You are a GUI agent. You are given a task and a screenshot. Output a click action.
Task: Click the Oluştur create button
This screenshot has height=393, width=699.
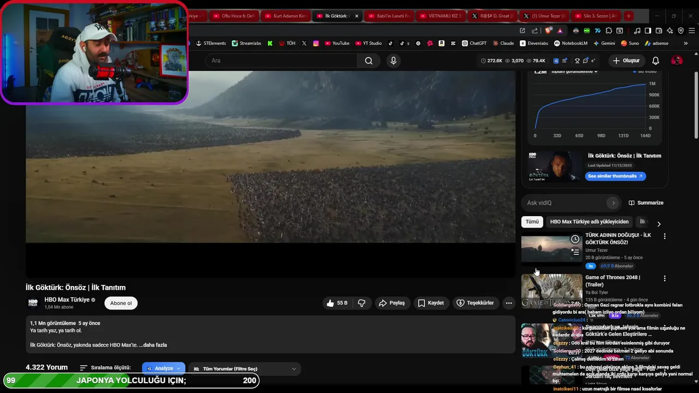(x=626, y=61)
